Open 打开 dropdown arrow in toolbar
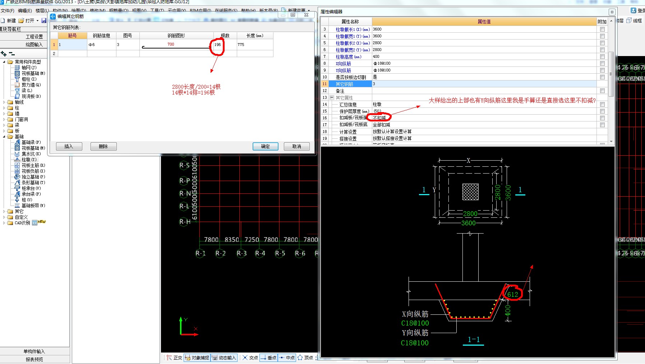 [37, 21]
